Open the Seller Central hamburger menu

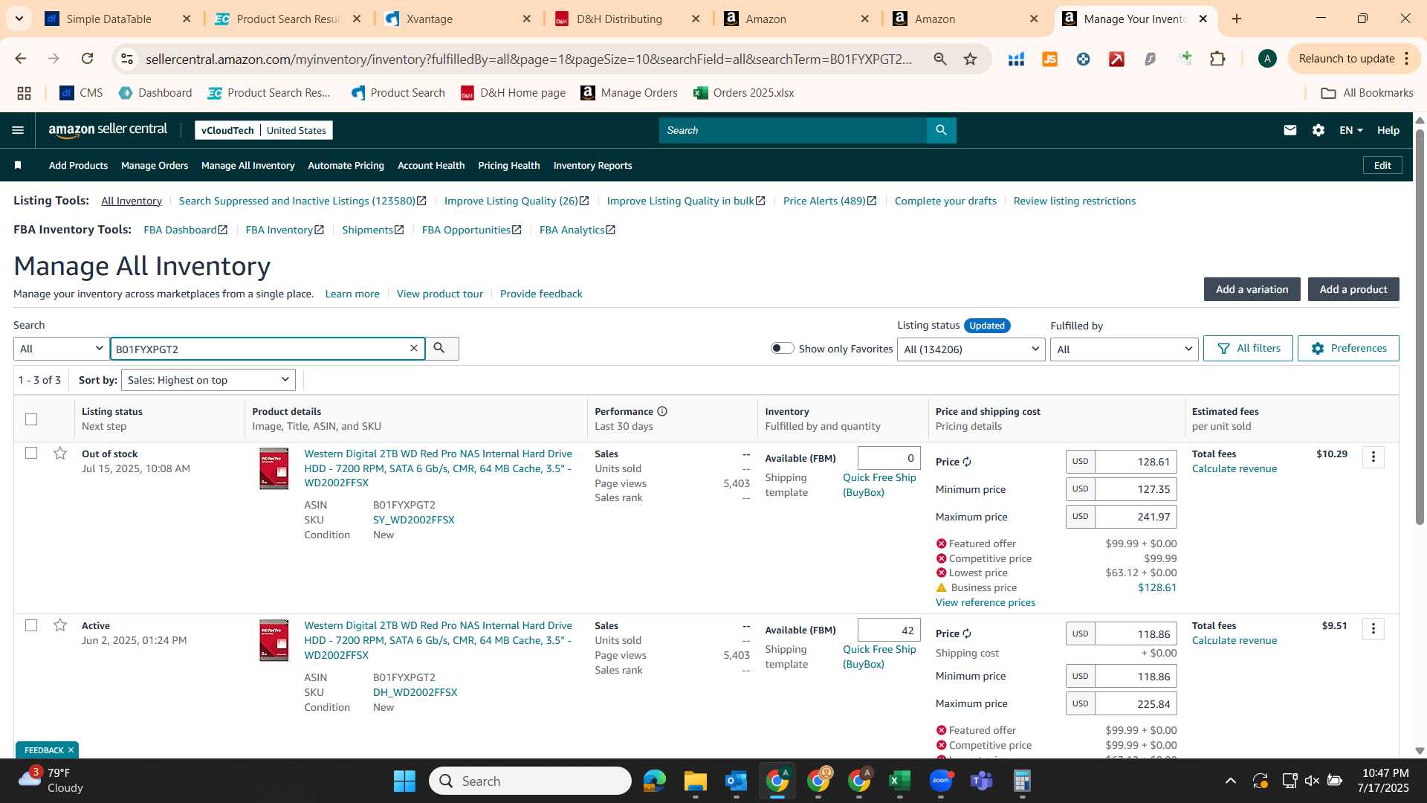point(18,130)
